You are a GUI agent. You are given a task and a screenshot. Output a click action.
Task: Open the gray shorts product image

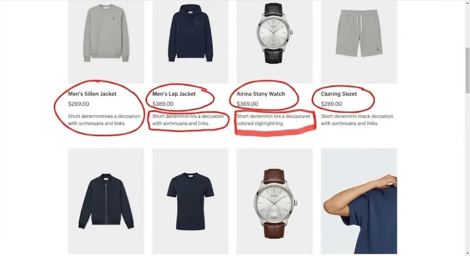point(359,42)
